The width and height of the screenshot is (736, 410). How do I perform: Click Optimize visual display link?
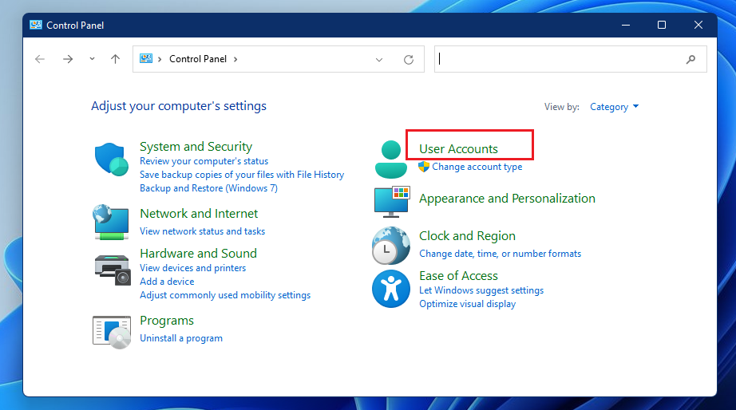[467, 304]
